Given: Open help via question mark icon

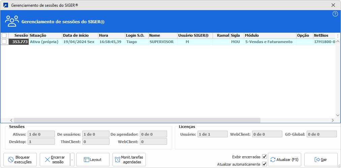Looking at the screenshot, I should [335, 14].
